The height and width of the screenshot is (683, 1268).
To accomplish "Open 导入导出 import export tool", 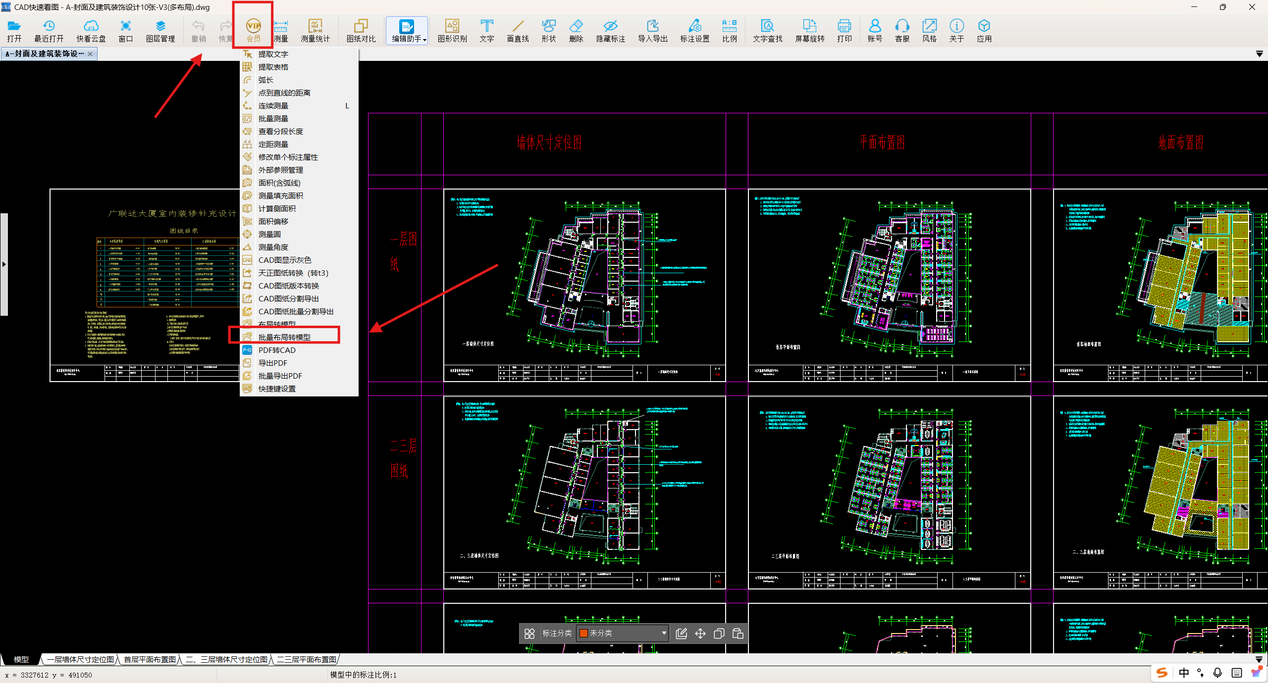I will (653, 31).
